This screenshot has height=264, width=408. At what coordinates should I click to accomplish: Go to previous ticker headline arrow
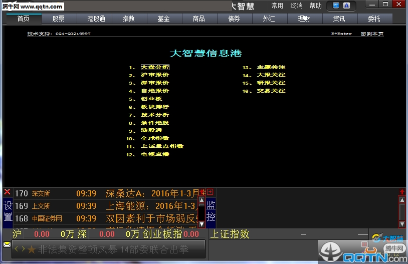click(17, 249)
